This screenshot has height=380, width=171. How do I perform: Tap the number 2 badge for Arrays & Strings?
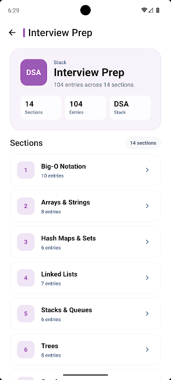(x=26, y=206)
